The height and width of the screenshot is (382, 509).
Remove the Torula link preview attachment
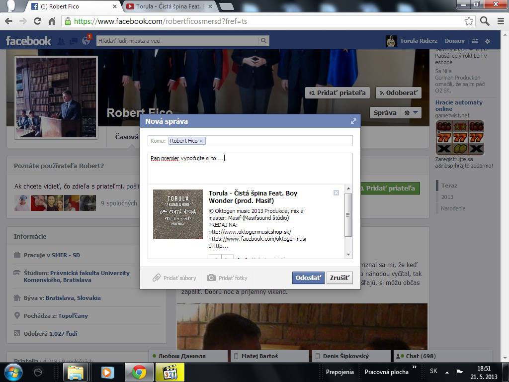click(x=336, y=192)
